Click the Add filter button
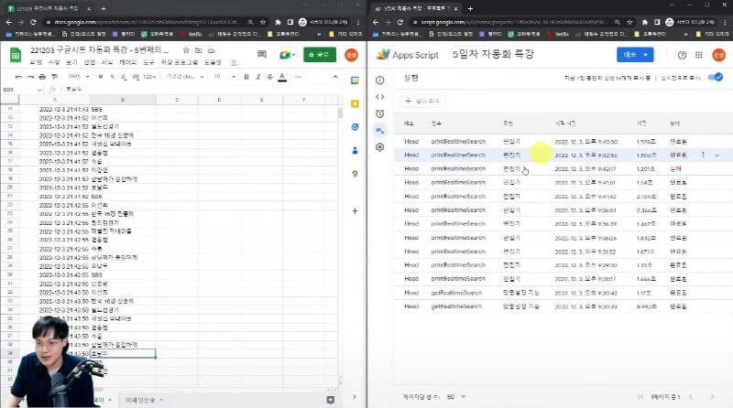This screenshot has height=408, width=733. [x=422, y=101]
